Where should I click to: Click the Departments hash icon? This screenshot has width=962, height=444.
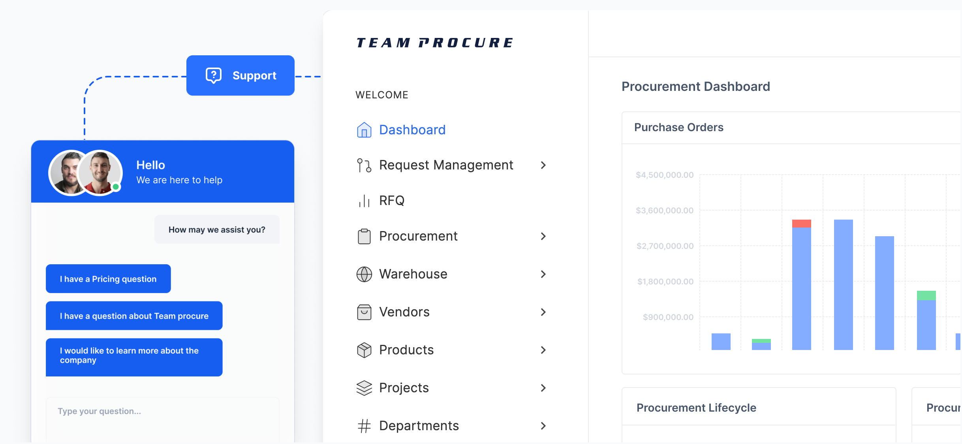coord(364,425)
